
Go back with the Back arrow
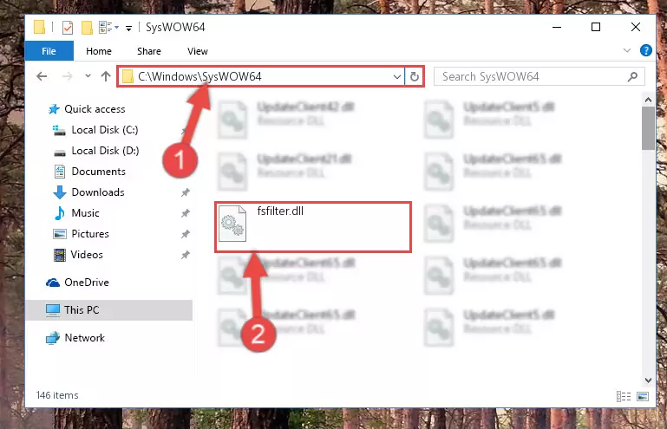click(x=42, y=76)
